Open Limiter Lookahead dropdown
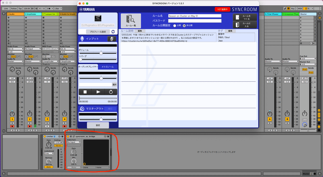323x177 pixels. tap(49, 153)
